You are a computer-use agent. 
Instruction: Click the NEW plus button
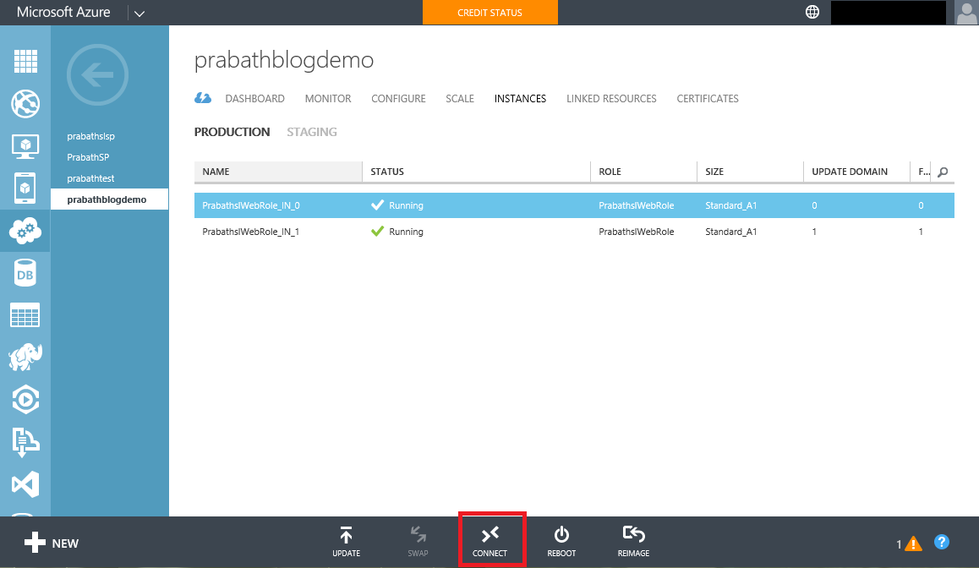point(52,543)
